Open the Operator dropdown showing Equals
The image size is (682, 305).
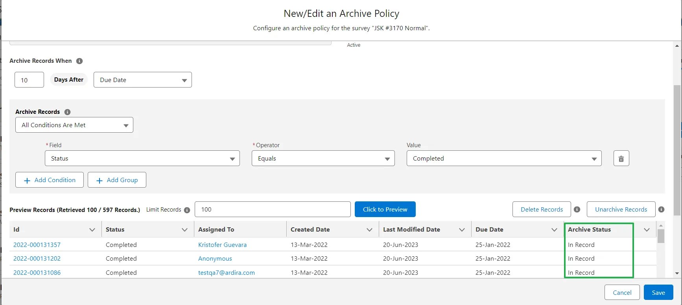pyautogui.click(x=323, y=159)
